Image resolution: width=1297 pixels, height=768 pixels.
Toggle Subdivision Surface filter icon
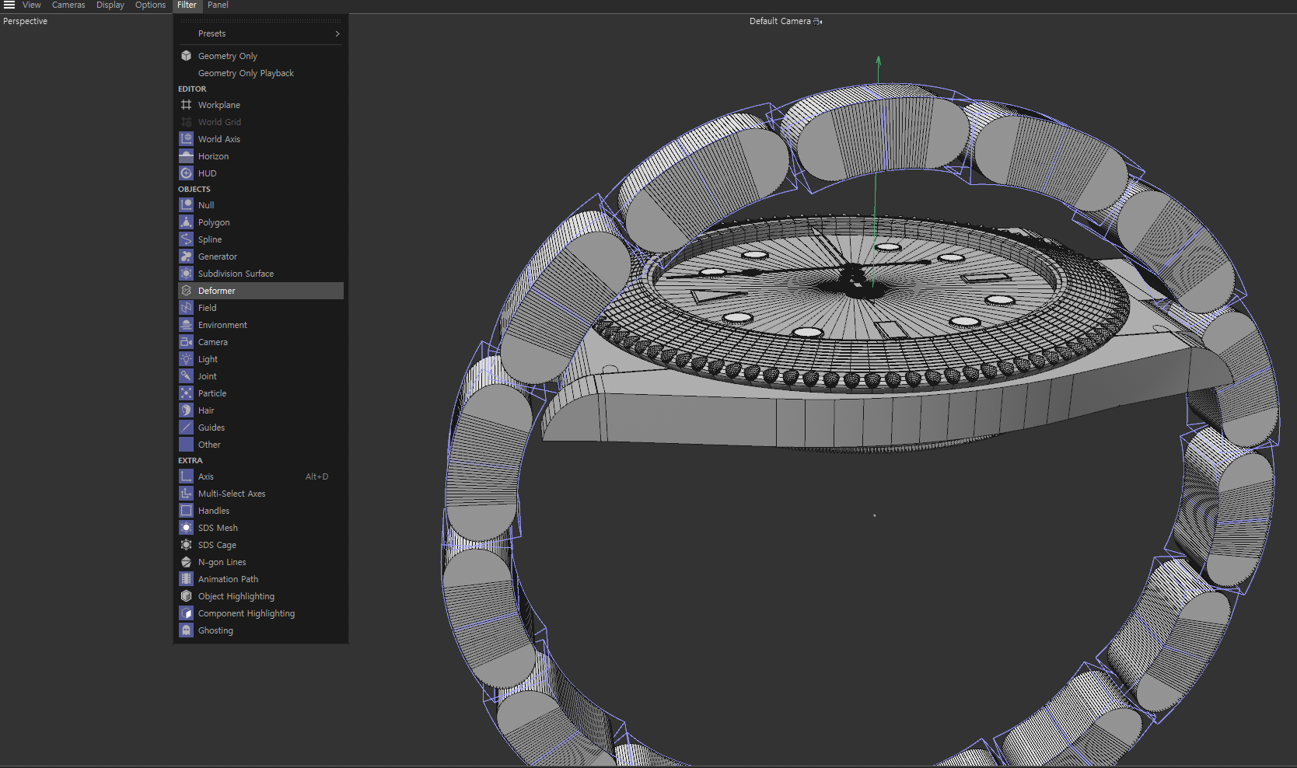[x=186, y=274]
